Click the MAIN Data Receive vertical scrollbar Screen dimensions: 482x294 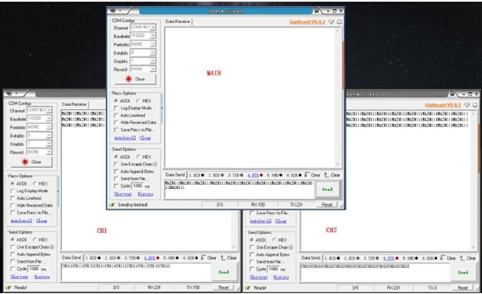click(x=337, y=97)
